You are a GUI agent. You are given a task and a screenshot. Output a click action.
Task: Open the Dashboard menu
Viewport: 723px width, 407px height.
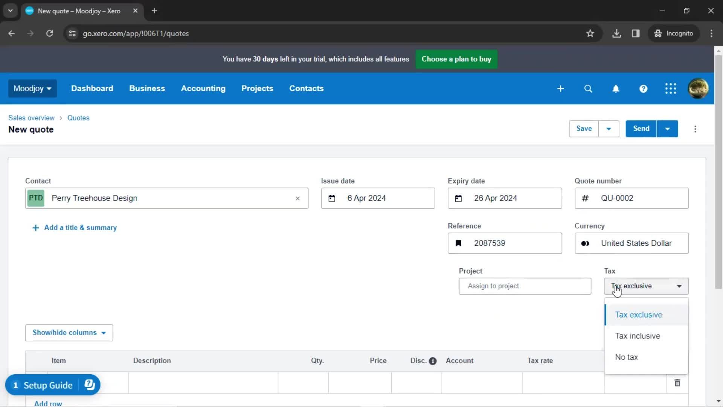92,89
